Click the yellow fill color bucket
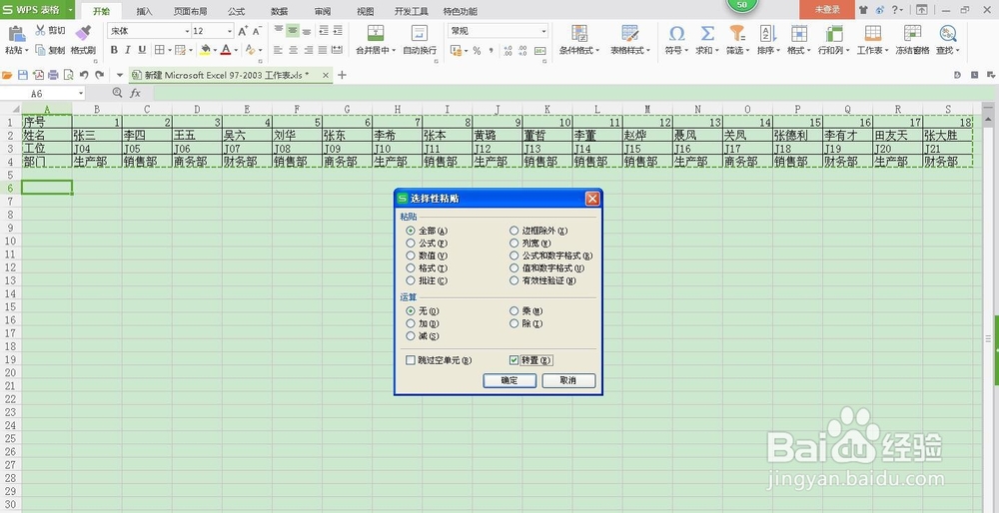The width and height of the screenshot is (999, 513). (205, 50)
